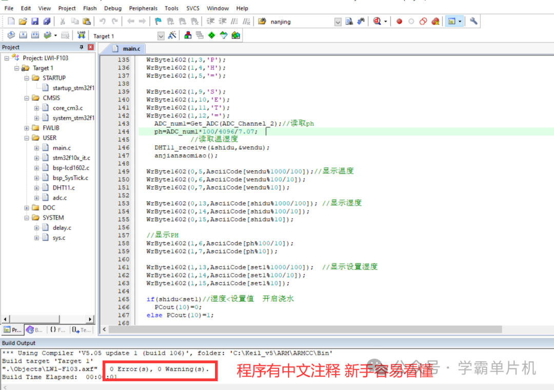This screenshot has width=554, height=390.
Task: Build target with the Build icon
Action: tap(23, 35)
